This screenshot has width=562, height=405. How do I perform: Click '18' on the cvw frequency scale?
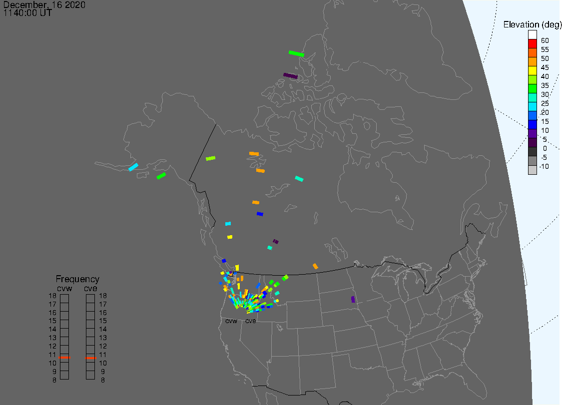[52, 296]
